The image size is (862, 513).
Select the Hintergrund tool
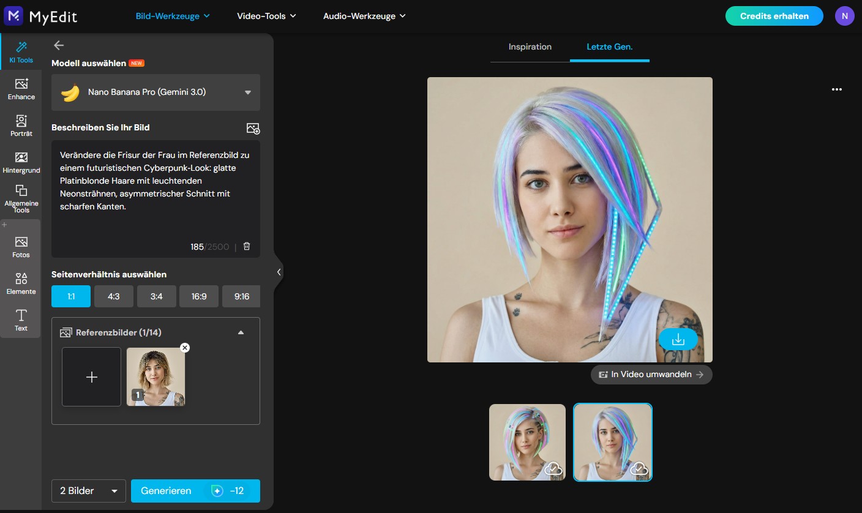21,162
